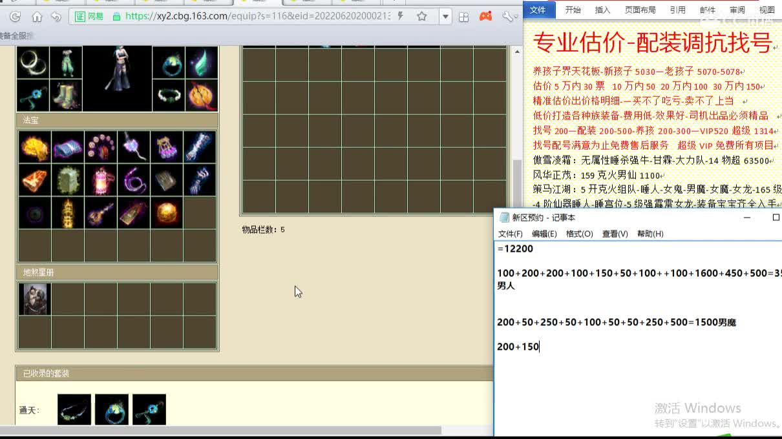The height and width of the screenshot is (439, 782).
Task: Select the golden cloud treasure item
Action: tap(35, 147)
